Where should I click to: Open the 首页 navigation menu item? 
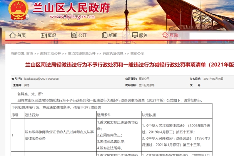tap(21, 35)
